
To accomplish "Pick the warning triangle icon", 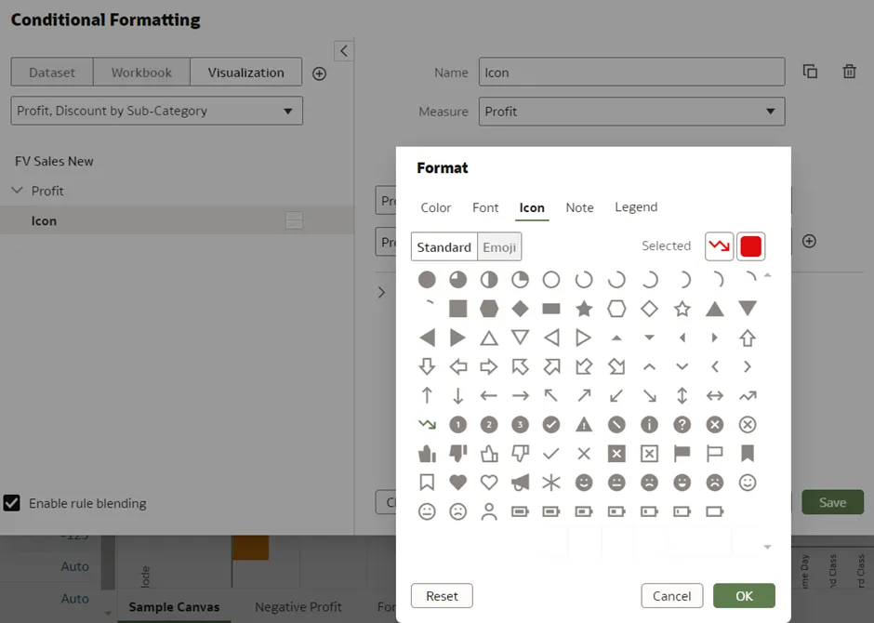I will click(584, 425).
